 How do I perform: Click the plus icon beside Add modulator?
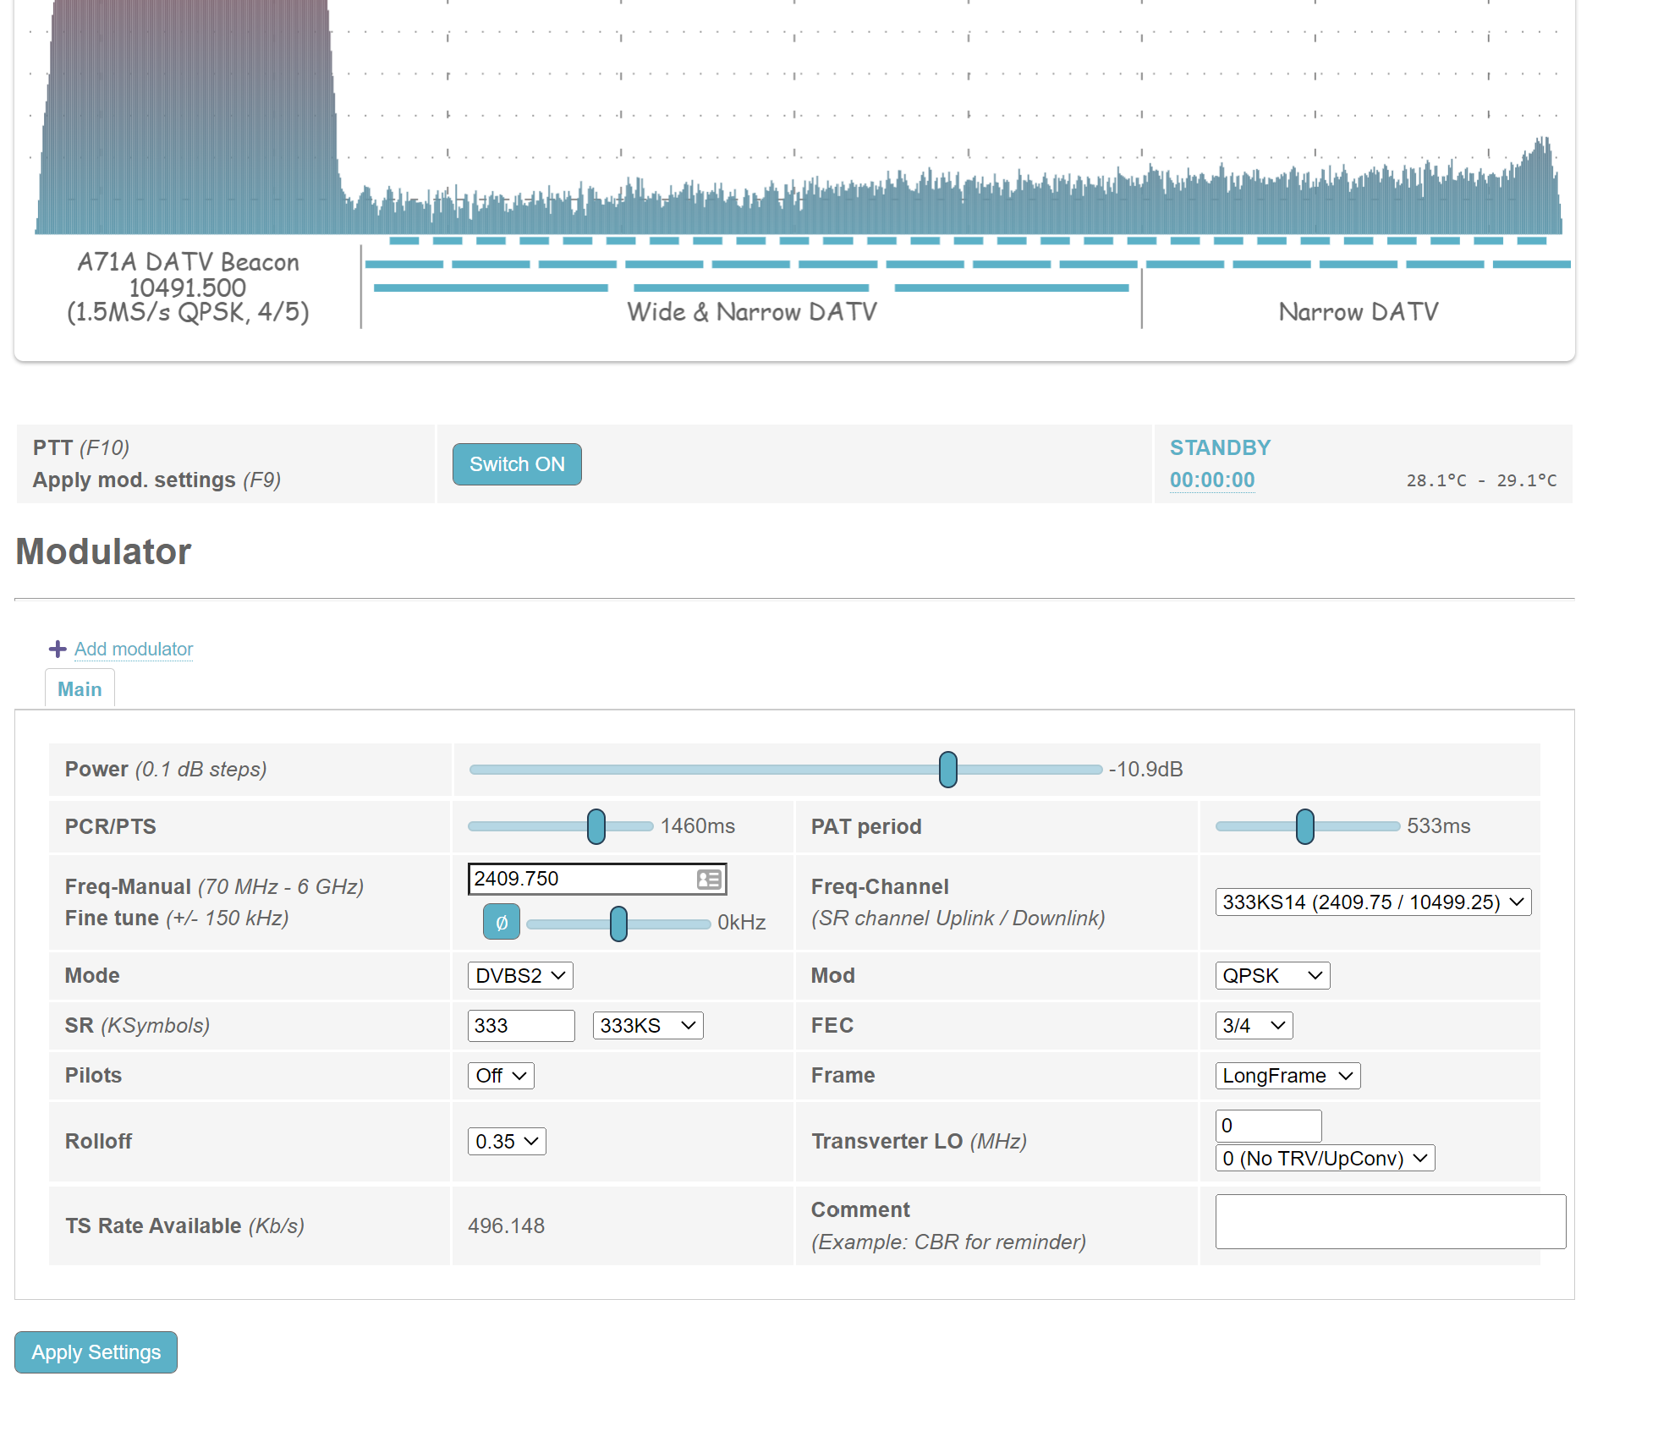click(58, 649)
